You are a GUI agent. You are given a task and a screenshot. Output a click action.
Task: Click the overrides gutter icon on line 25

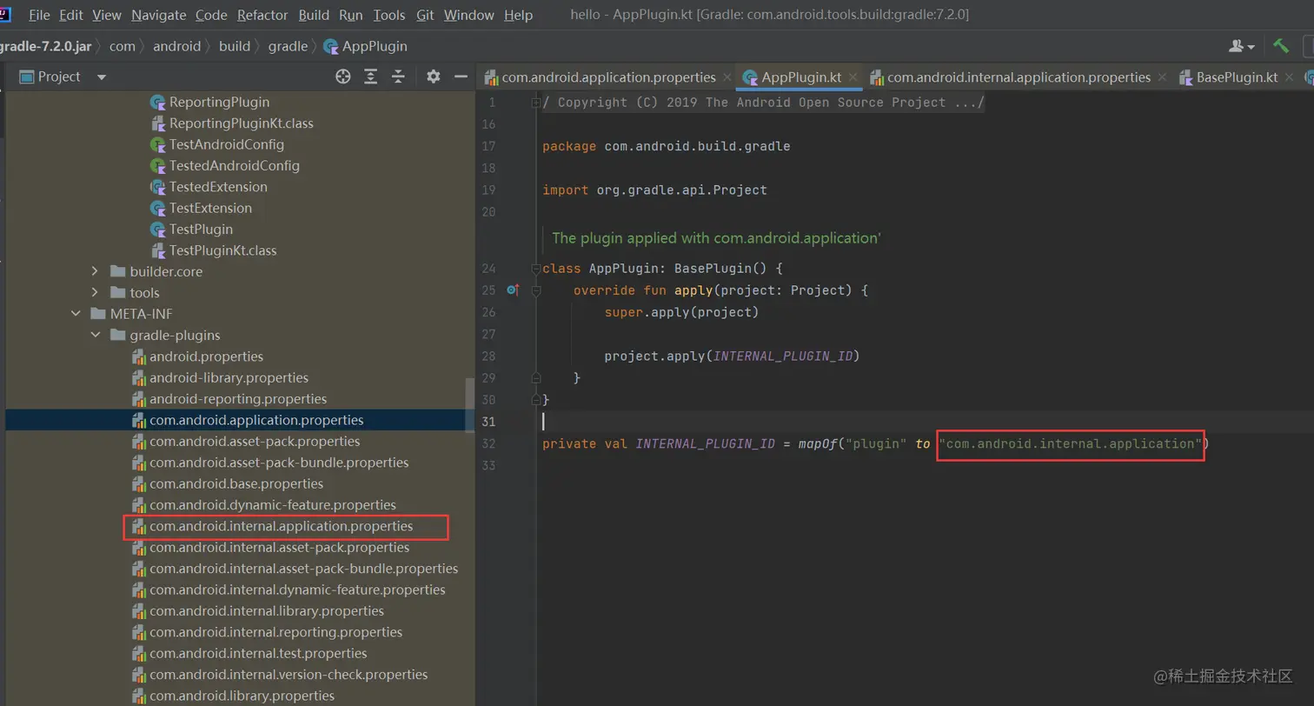pyautogui.click(x=513, y=290)
